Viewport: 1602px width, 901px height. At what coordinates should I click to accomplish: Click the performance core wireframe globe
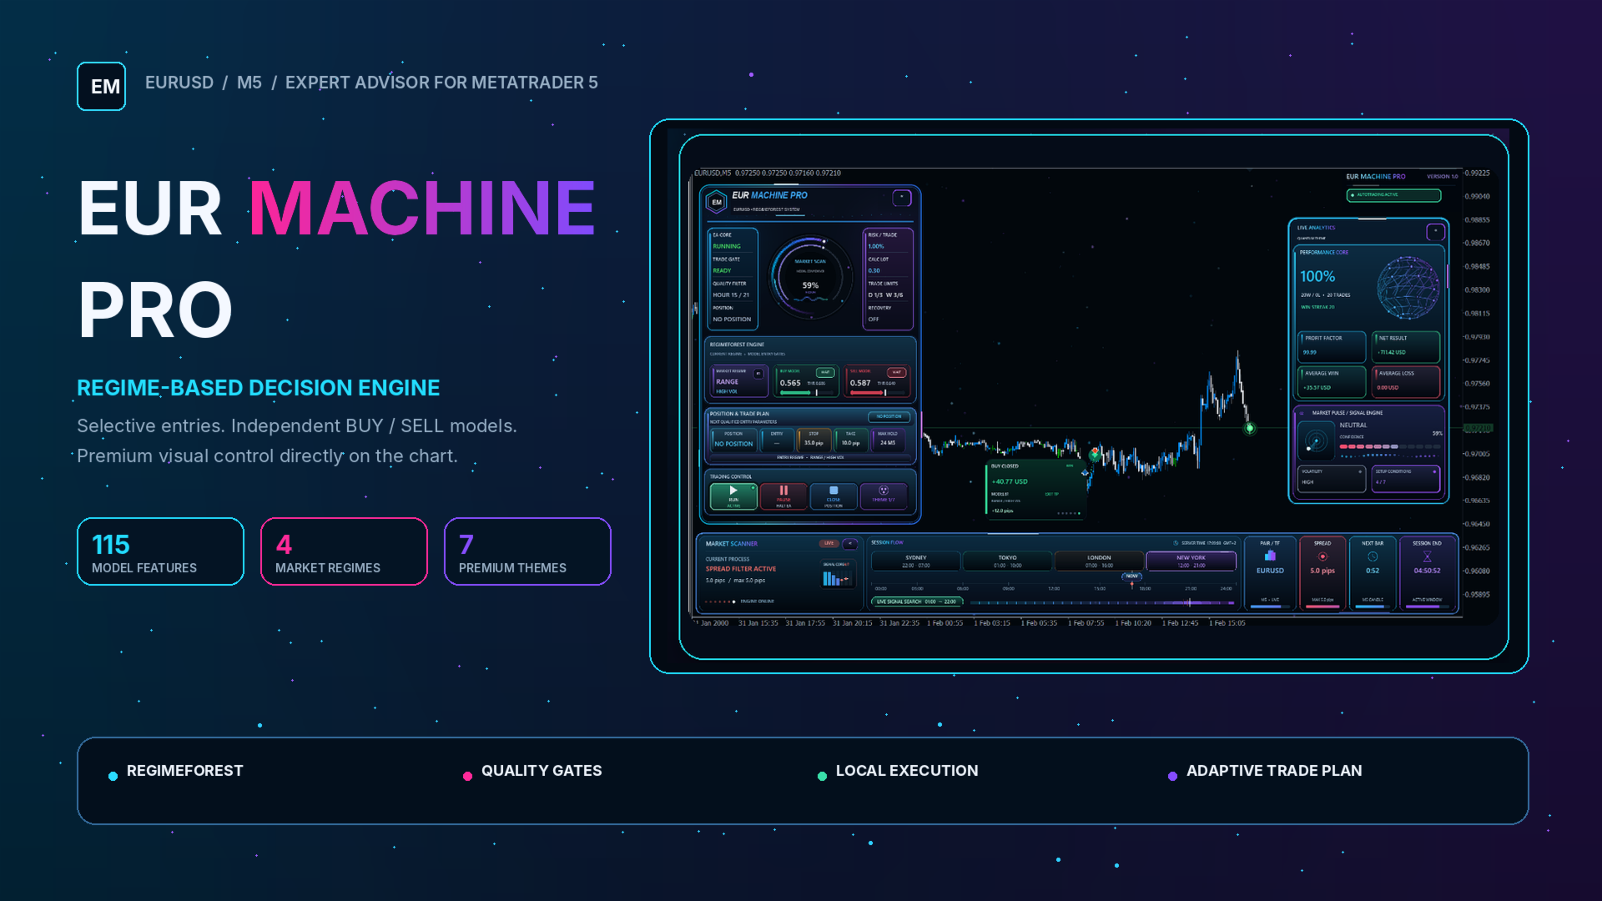[x=1408, y=288]
